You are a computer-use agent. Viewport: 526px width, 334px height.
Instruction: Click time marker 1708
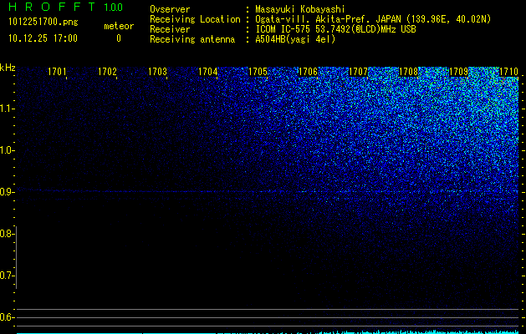[408, 72]
